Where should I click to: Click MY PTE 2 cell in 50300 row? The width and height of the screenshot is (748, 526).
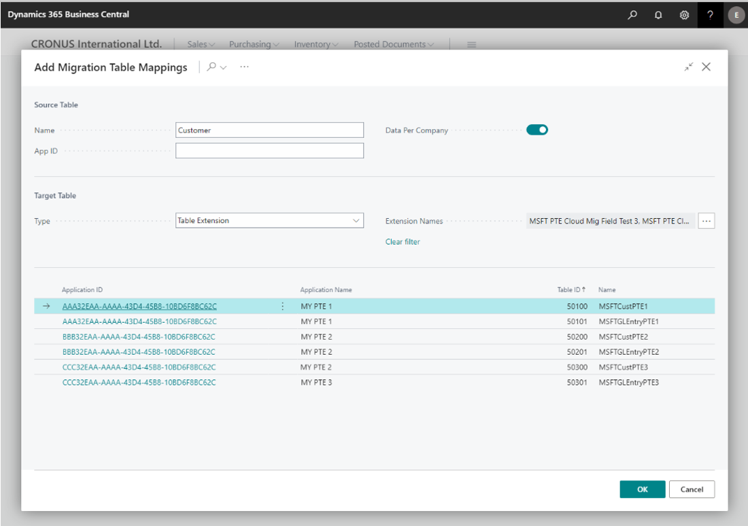316,367
